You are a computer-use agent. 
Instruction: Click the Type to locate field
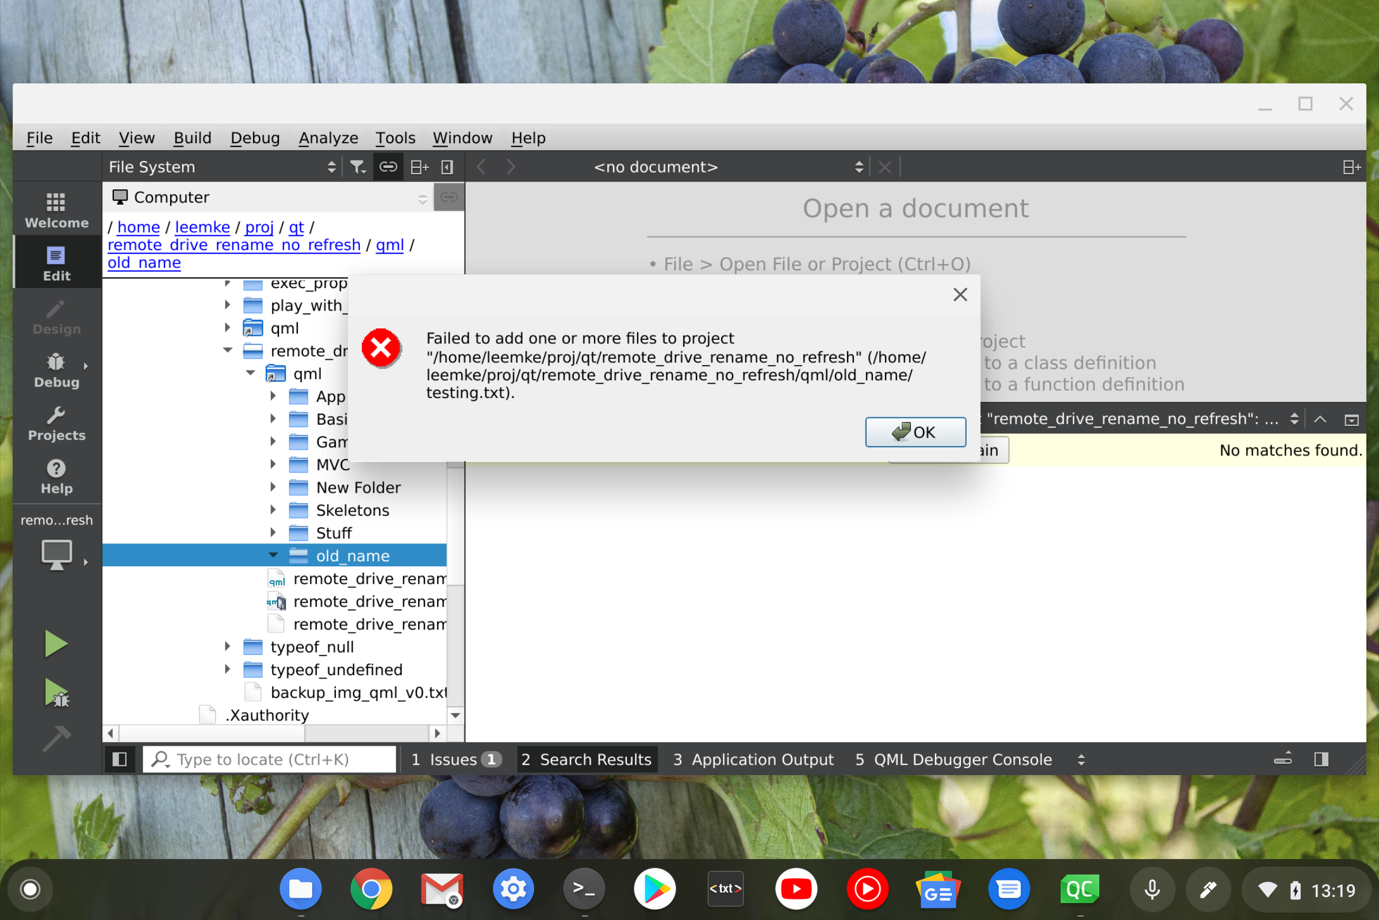(270, 759)
